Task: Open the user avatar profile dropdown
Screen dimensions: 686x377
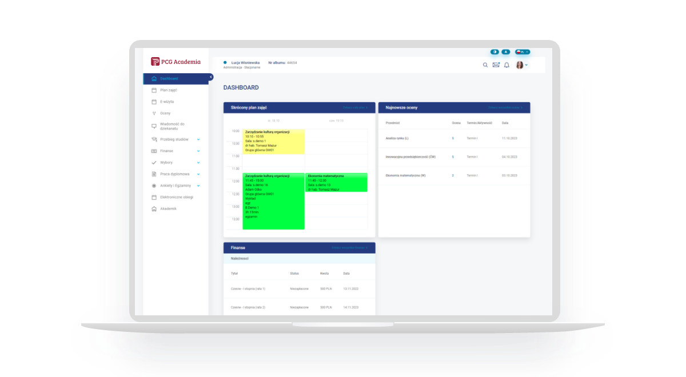Action: tap(521, 65)
